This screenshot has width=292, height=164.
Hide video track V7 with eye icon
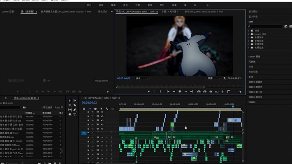(102, 116)
